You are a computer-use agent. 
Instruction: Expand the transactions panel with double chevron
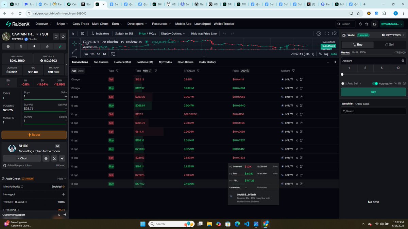point(335,62)
